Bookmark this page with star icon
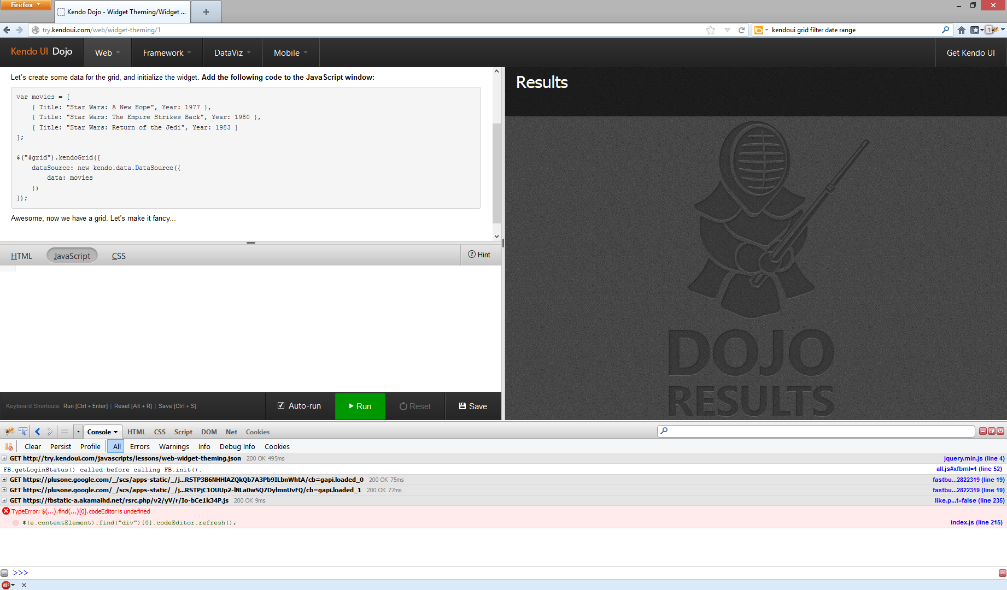The height and width of the screenshot is (590, 1007). click(x=711, y=30)
